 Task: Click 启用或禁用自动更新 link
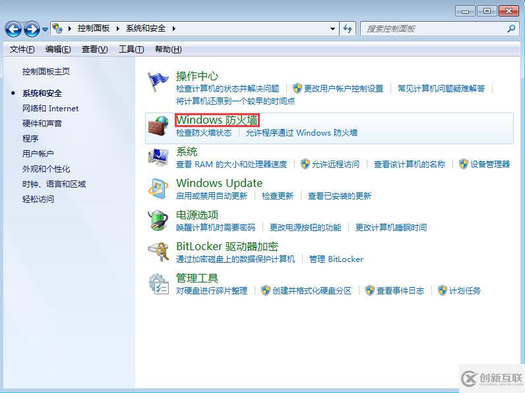pos(212,196)
